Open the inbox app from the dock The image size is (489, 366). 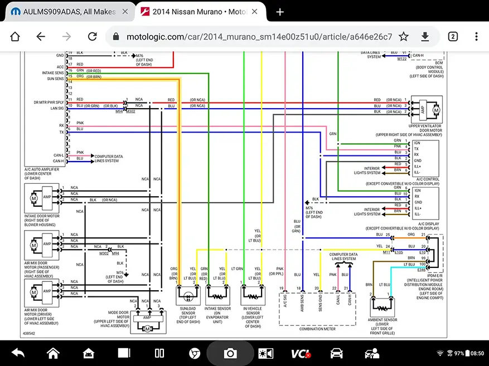(x=88, y=353)
